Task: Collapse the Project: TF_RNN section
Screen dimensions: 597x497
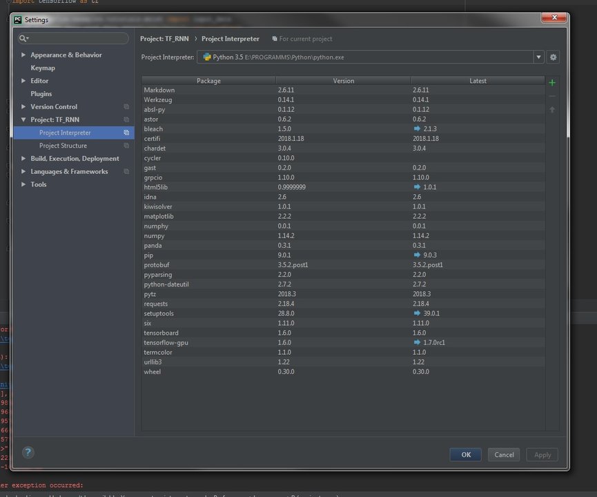Action: [x=23, y=119]
